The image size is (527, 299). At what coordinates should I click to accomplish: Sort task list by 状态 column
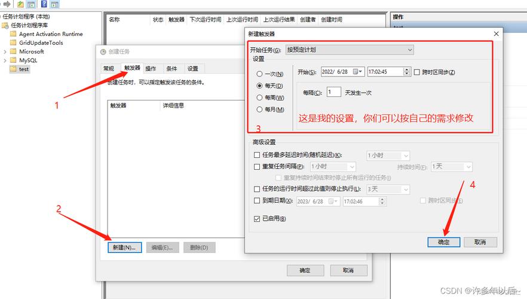click(158, 20)
